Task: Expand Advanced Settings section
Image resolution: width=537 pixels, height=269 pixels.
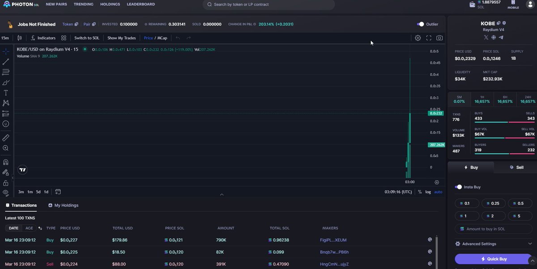Action: point(494,244)
